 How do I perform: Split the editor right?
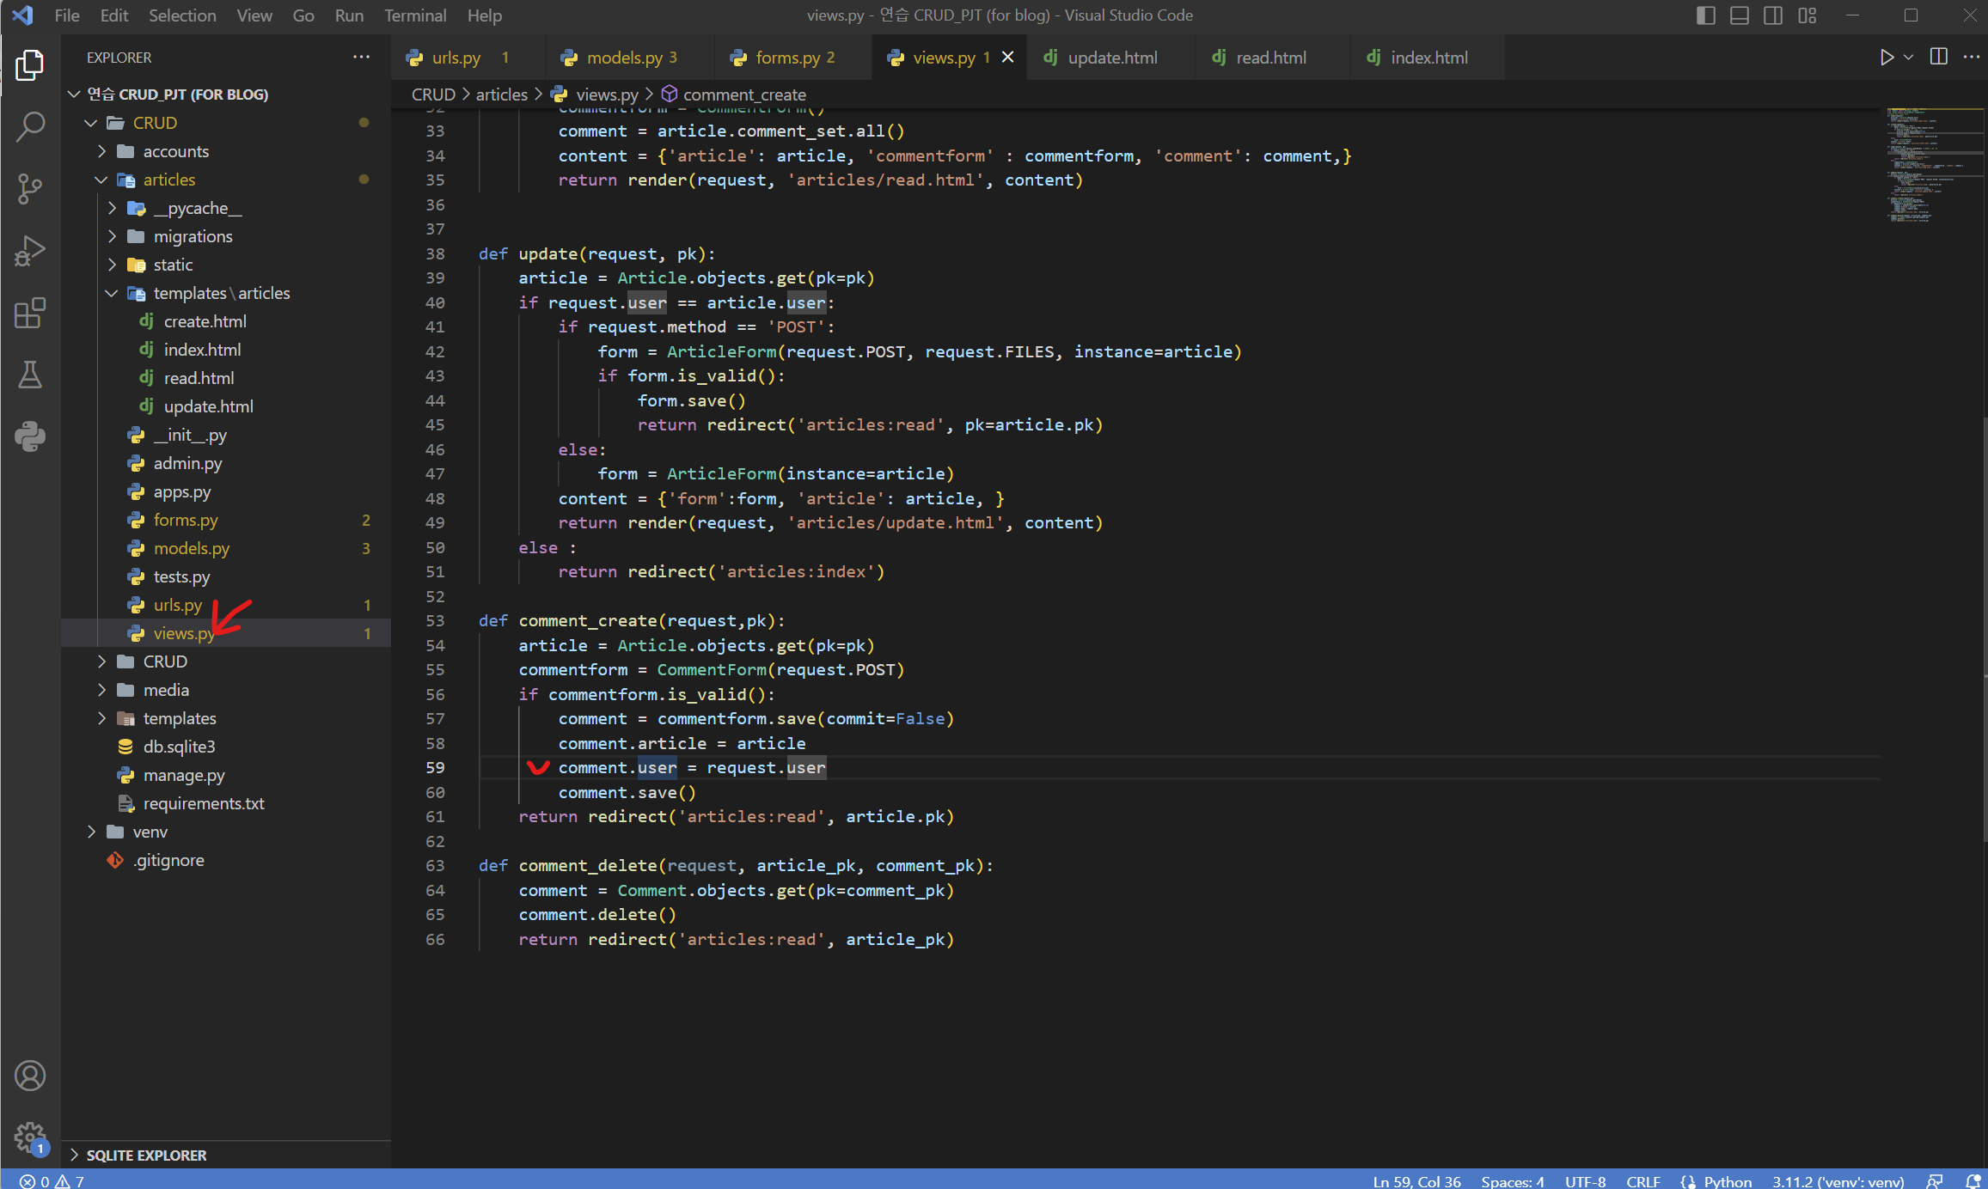(x=1939, y=58)
